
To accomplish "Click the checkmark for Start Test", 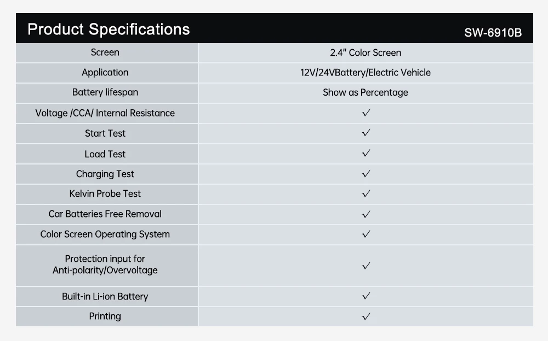I will (x=366, y=133).
